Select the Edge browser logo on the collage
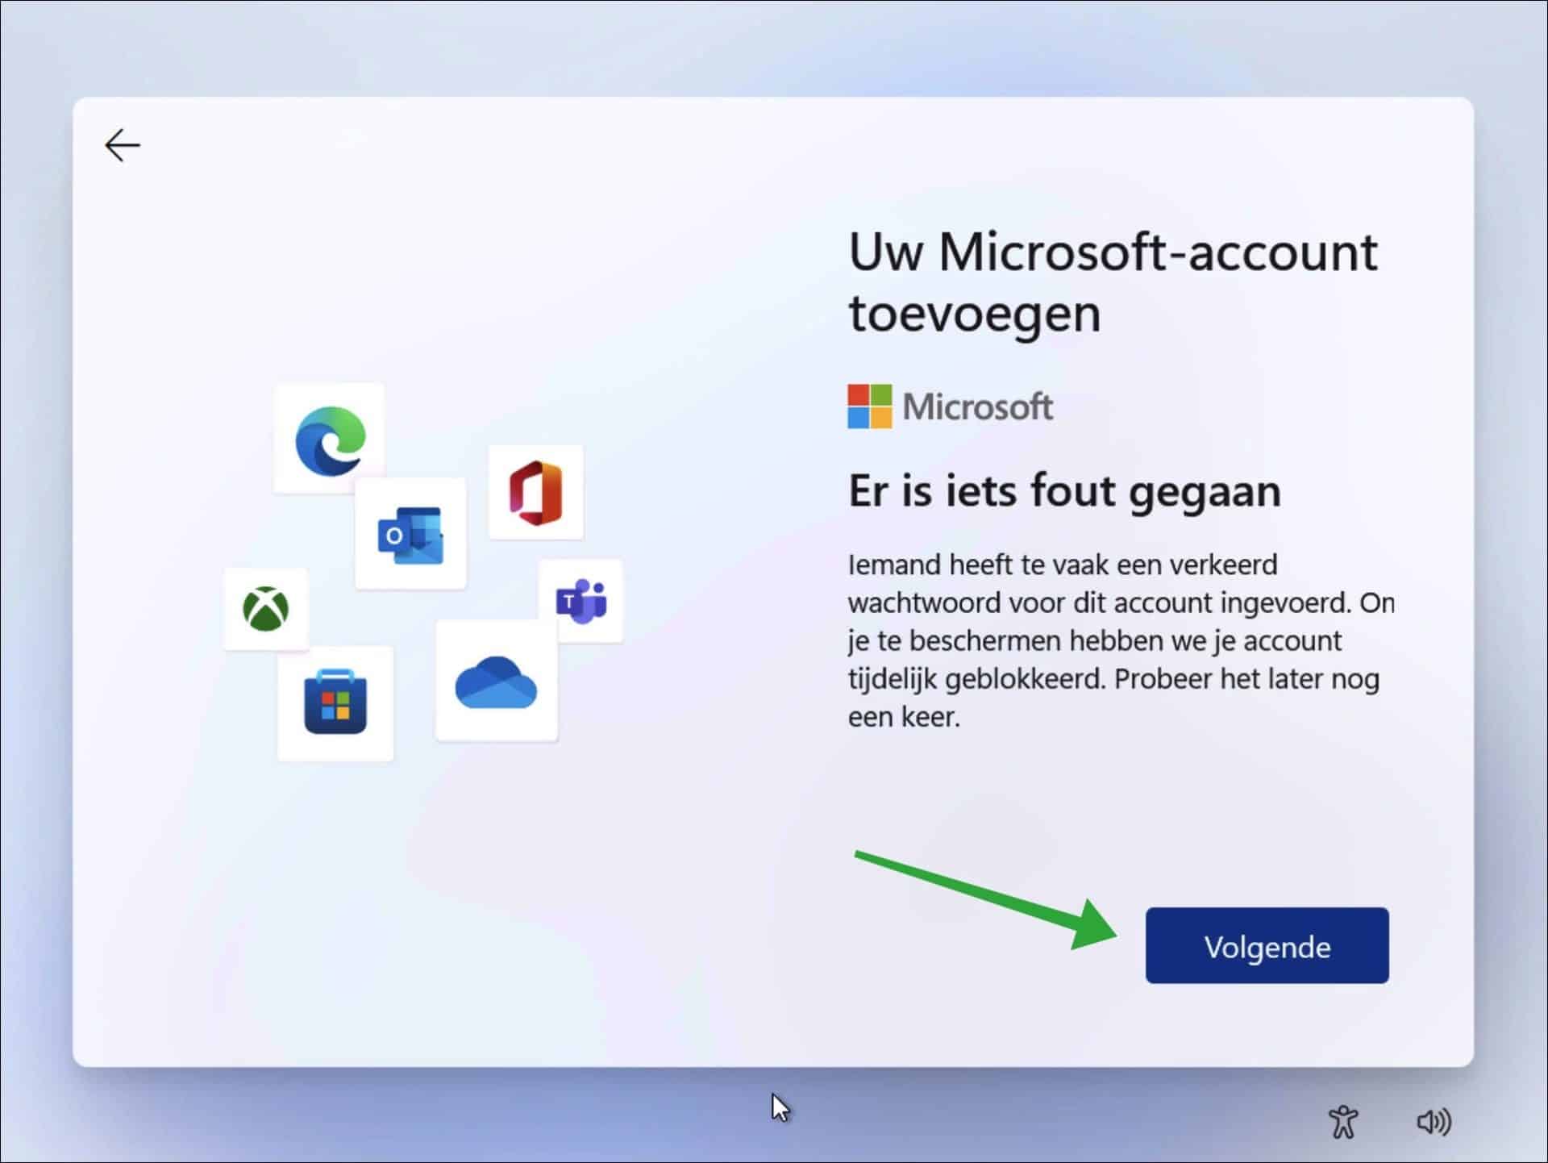 329,437
